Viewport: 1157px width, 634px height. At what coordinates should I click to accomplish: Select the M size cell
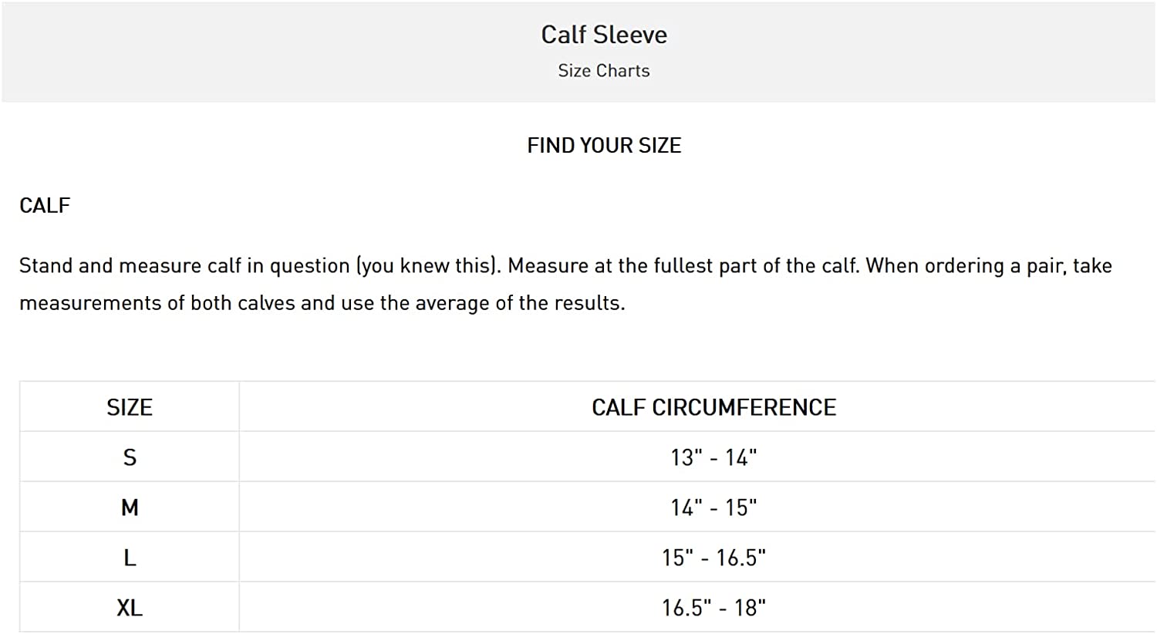(x=130, y=508)
